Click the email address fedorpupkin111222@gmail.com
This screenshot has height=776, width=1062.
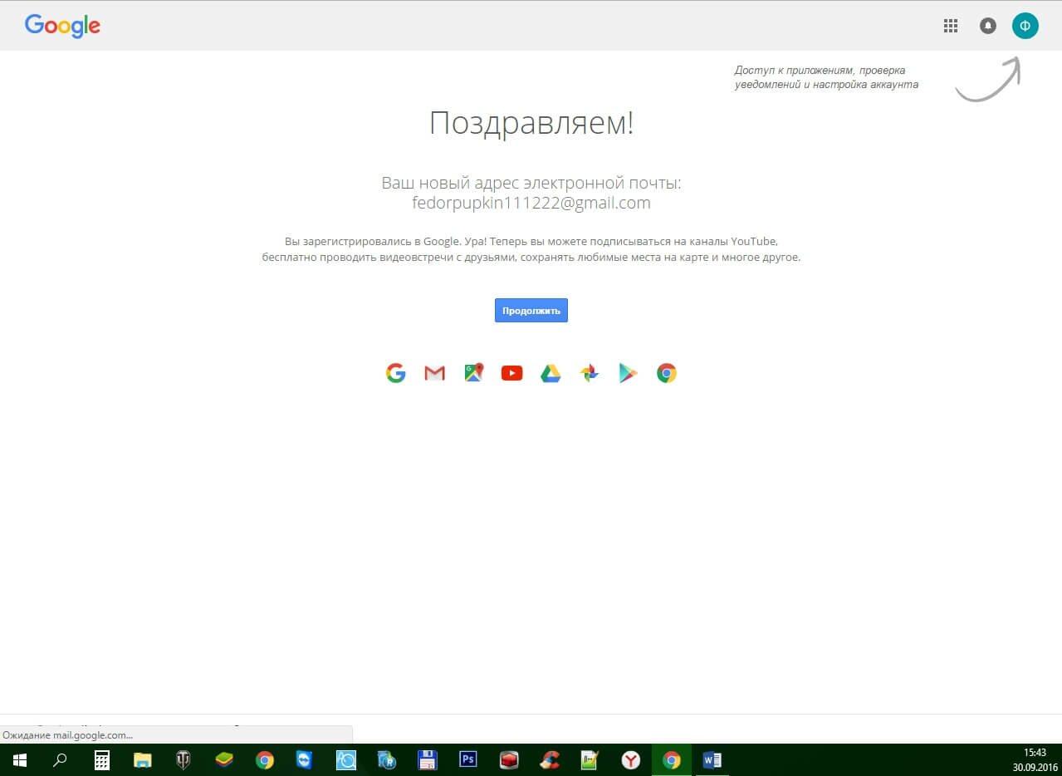pos(531,202)
